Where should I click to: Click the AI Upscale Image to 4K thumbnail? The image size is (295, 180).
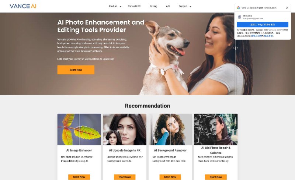125,129
